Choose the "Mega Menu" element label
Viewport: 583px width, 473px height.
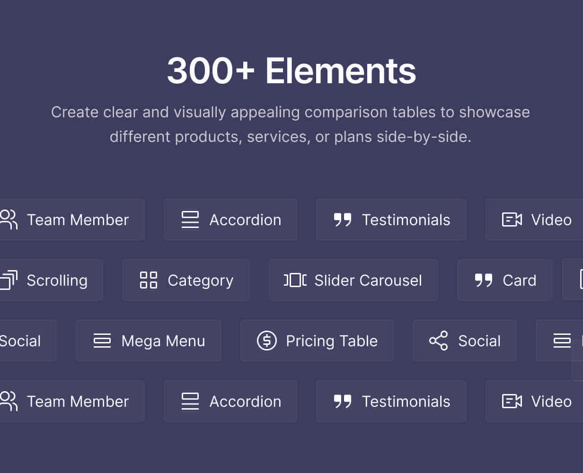[x=163, y=341]
